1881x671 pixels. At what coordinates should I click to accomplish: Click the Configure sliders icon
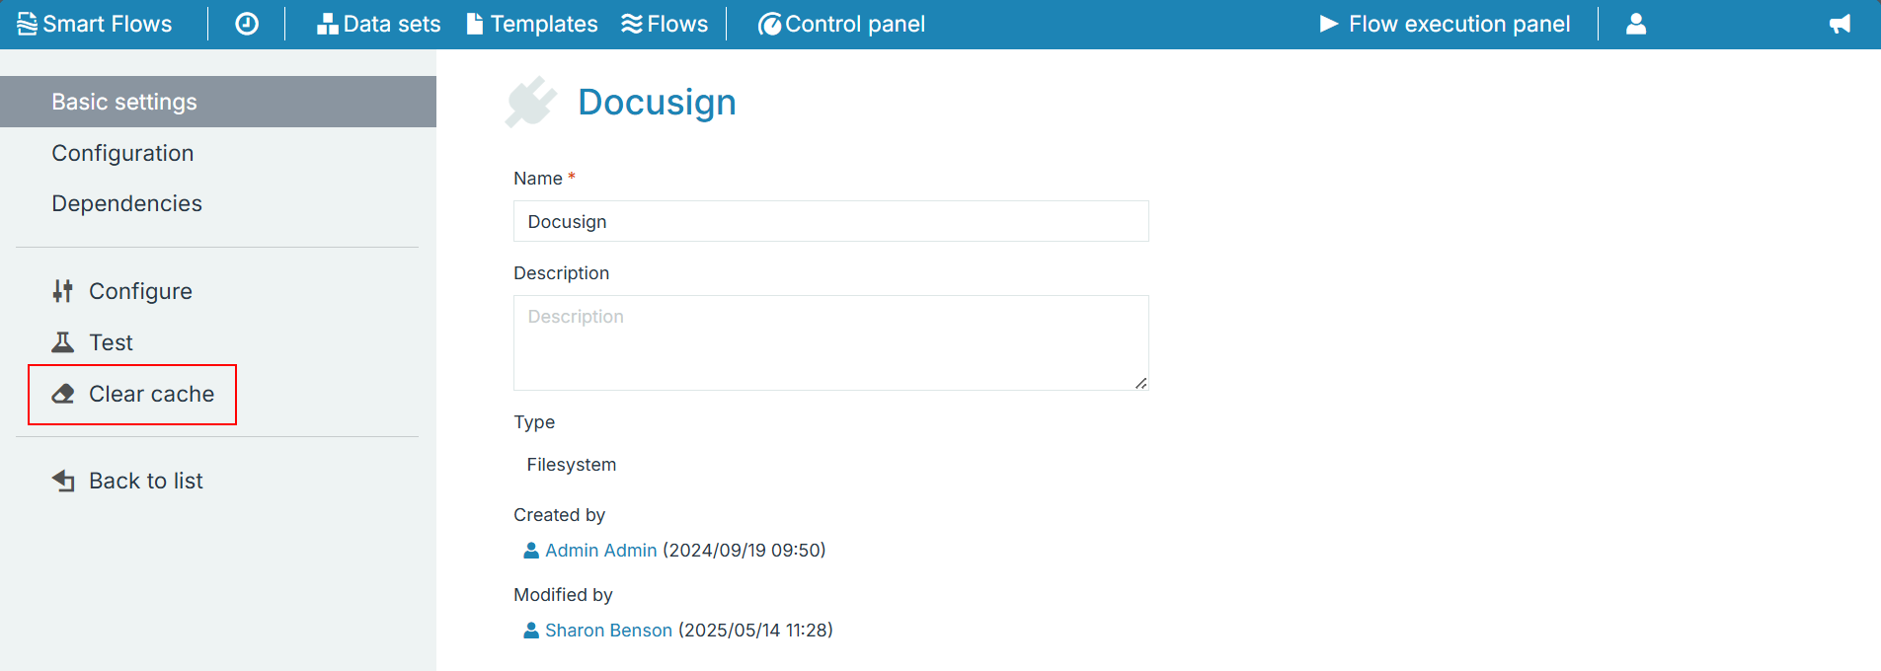(x=63, y=291)
